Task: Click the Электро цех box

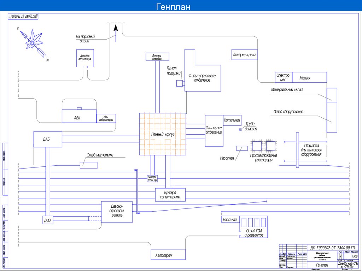Action: tap(284, 77)
